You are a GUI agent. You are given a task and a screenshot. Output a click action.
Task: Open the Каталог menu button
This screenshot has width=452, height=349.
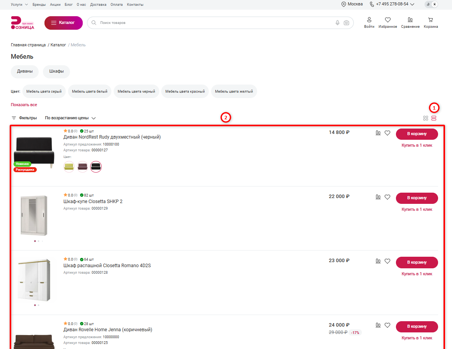(63, 23)
